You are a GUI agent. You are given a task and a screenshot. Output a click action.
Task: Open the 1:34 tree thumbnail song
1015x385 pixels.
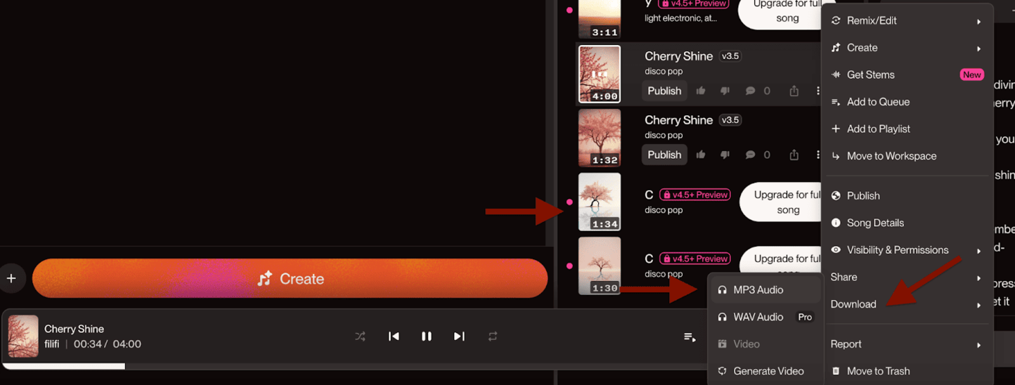pyautogui.click(x=600, y=202)
